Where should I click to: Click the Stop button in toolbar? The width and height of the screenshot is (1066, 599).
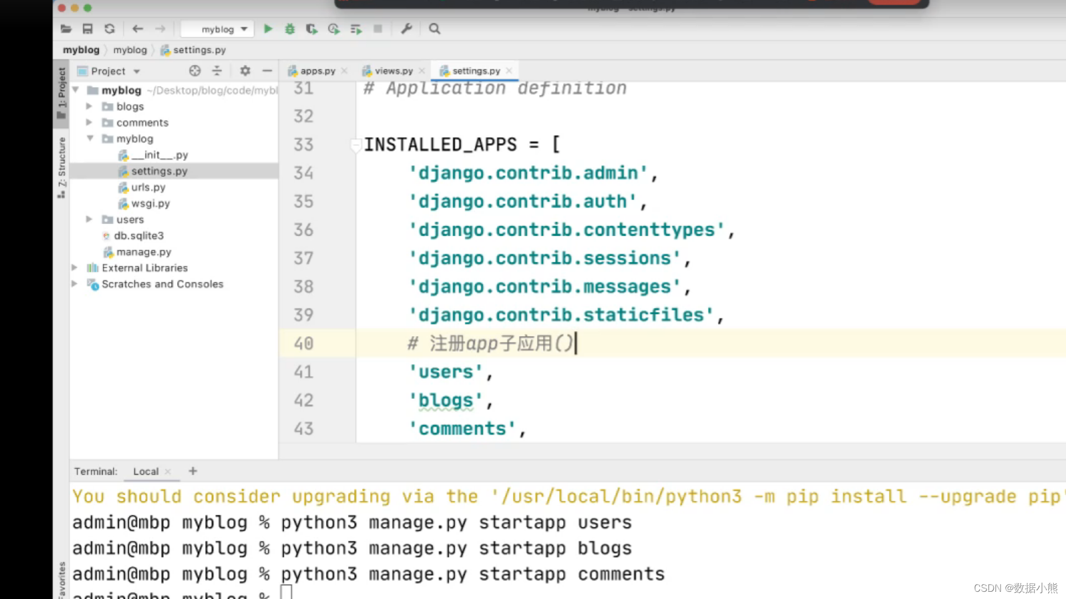(378, 29)
